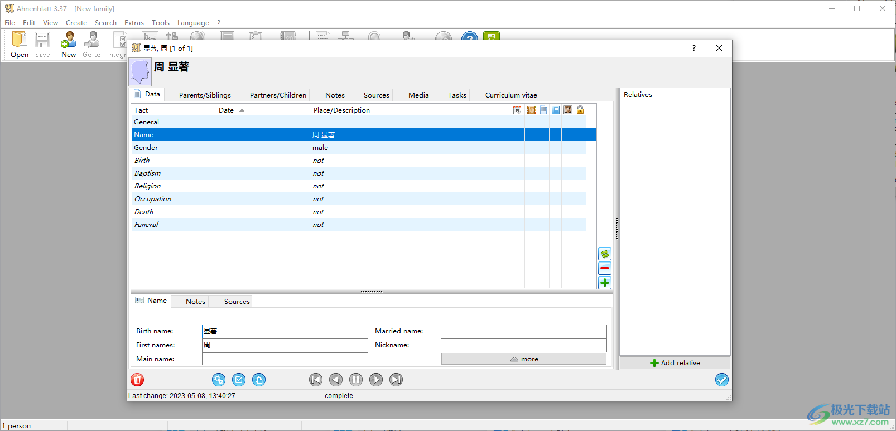The image size is (896, 431).
Task: Click the blue copy documents icon
Action: pos(259,380)
